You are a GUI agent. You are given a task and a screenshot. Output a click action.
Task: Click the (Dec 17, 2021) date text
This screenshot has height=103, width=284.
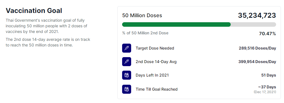click(265, 92)
